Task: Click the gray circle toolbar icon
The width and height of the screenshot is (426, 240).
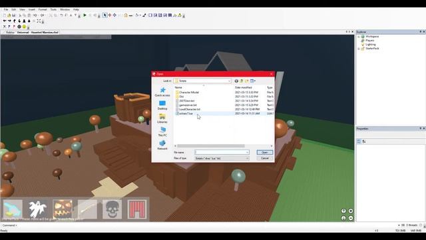Action: [x=19, y=27]
